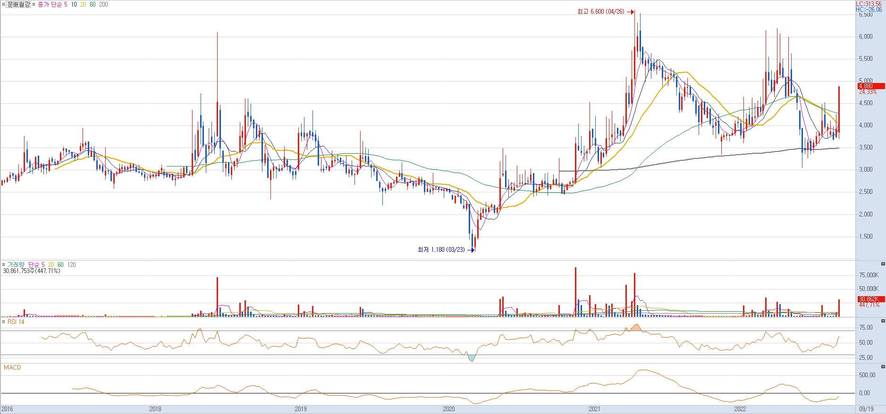Close the RSI panel with its X icon

883,321
